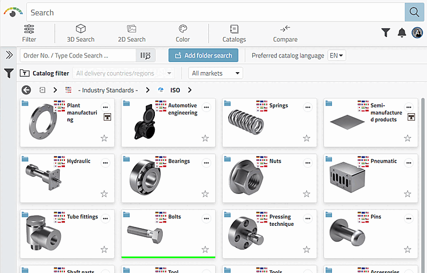Screen dimensions: 427x273
Task: Open the Filter menu item
Action: tap(29, 33)
